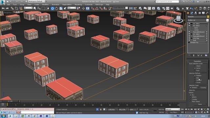Open the Edit menu
Screen dimensions: 210x118
9,5
